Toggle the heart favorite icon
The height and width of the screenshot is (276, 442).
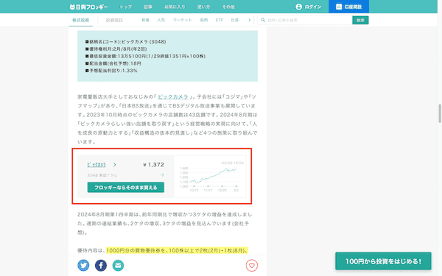click(x=252, y=265)
